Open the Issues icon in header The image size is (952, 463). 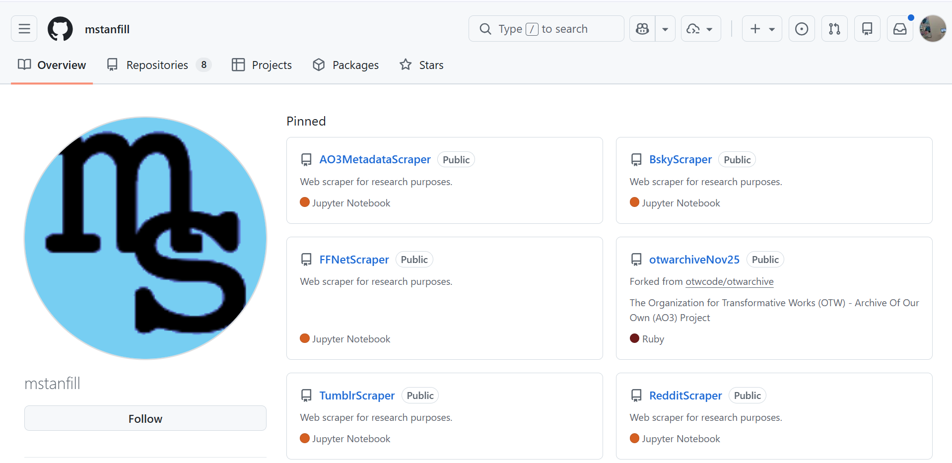coord(802,29)
